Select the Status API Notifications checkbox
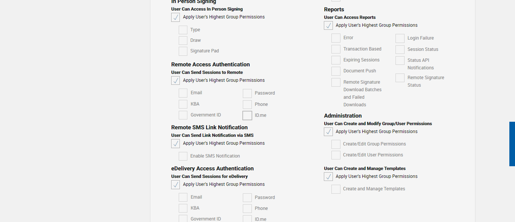Screen dimensions: 515x222 point(400,61)
